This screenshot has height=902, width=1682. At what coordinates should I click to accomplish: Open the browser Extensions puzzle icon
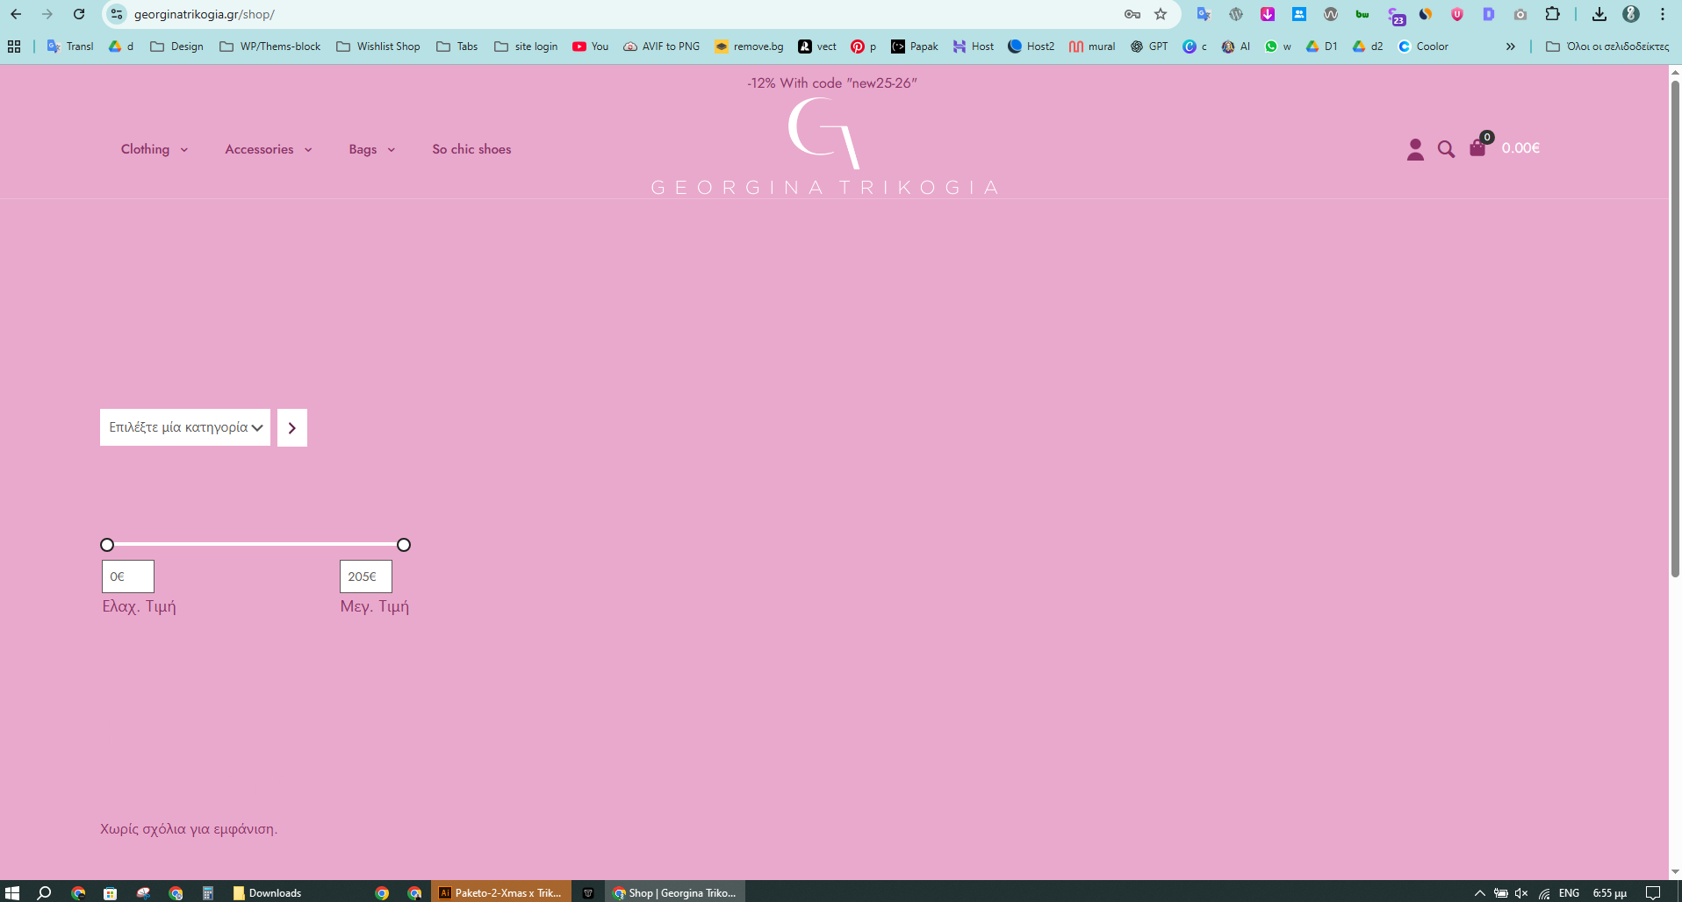click(1552, 14)
